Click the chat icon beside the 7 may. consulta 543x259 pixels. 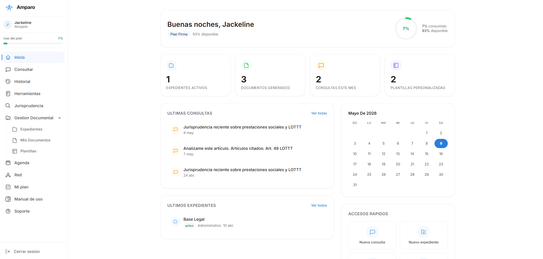175,151
